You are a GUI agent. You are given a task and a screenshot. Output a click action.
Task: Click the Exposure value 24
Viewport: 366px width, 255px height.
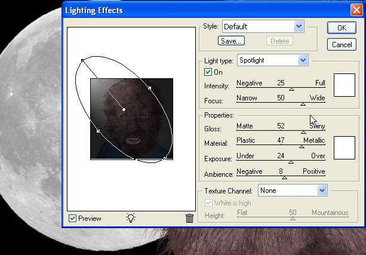pos(281,156)
